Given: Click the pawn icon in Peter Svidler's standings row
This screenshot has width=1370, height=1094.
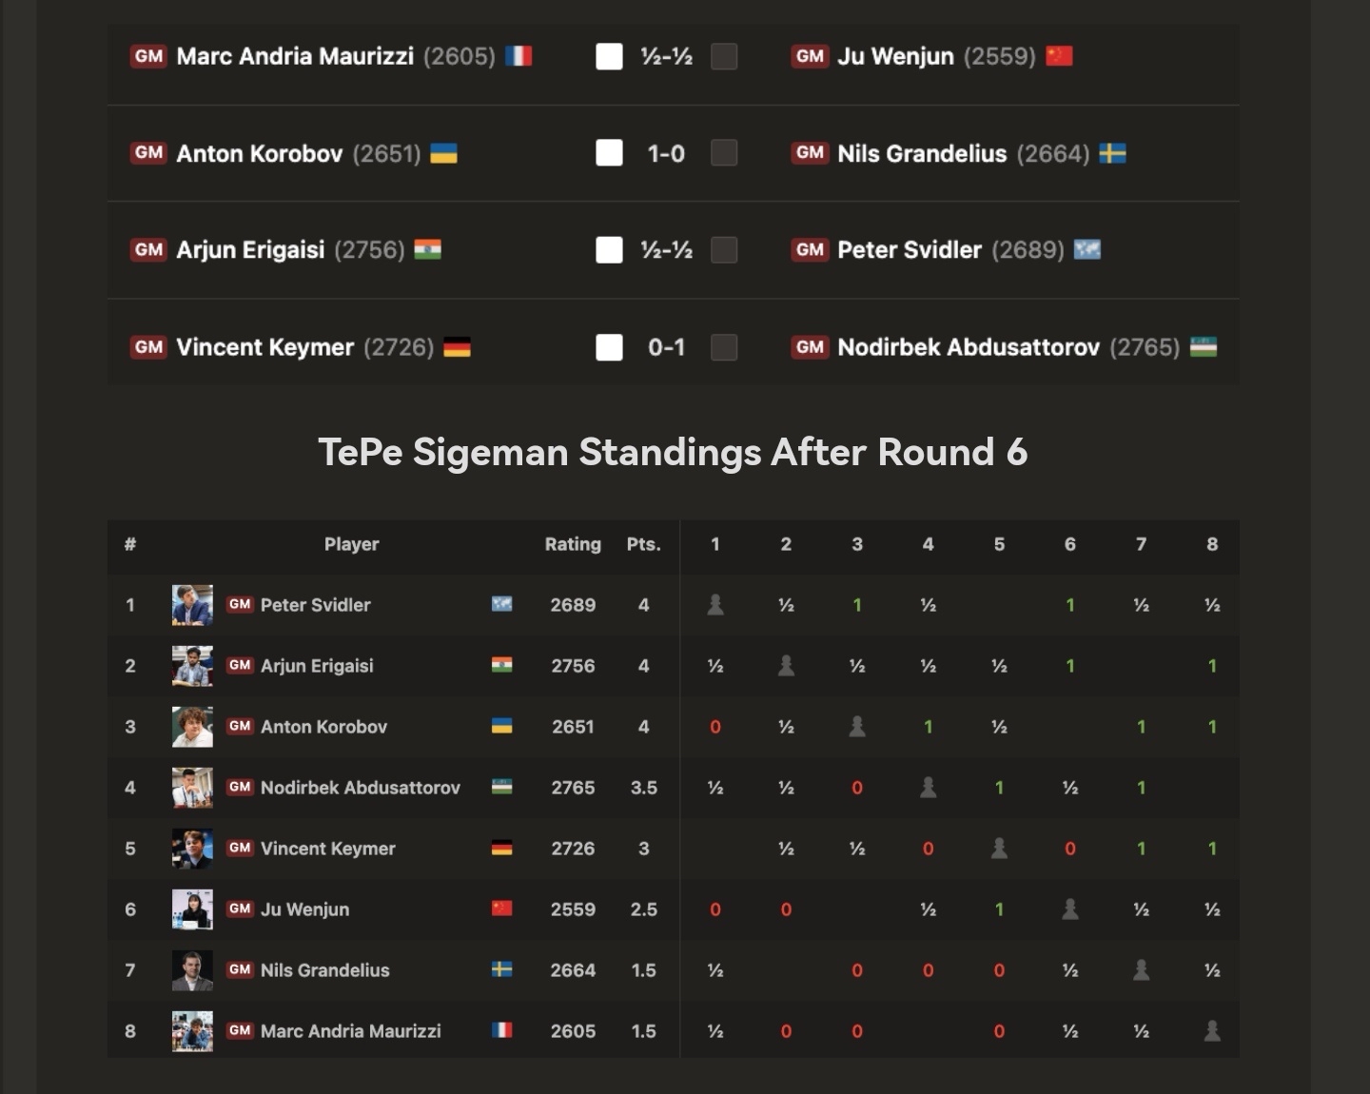Looking at the screenshot, I should pos(715,604).
